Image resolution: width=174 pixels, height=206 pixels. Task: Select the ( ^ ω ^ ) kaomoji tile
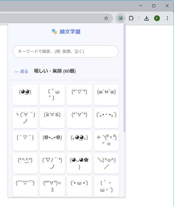[52, 95]
